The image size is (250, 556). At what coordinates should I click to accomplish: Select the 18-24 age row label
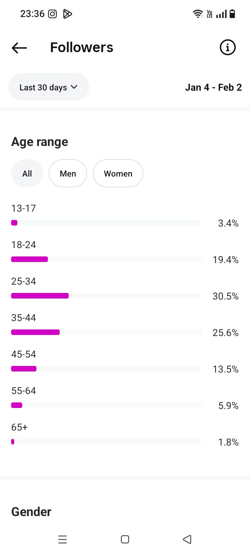tap(24, 245)
